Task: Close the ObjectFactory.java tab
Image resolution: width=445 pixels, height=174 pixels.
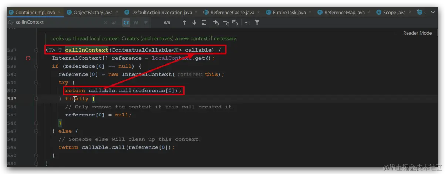Action: coord(117,13)
